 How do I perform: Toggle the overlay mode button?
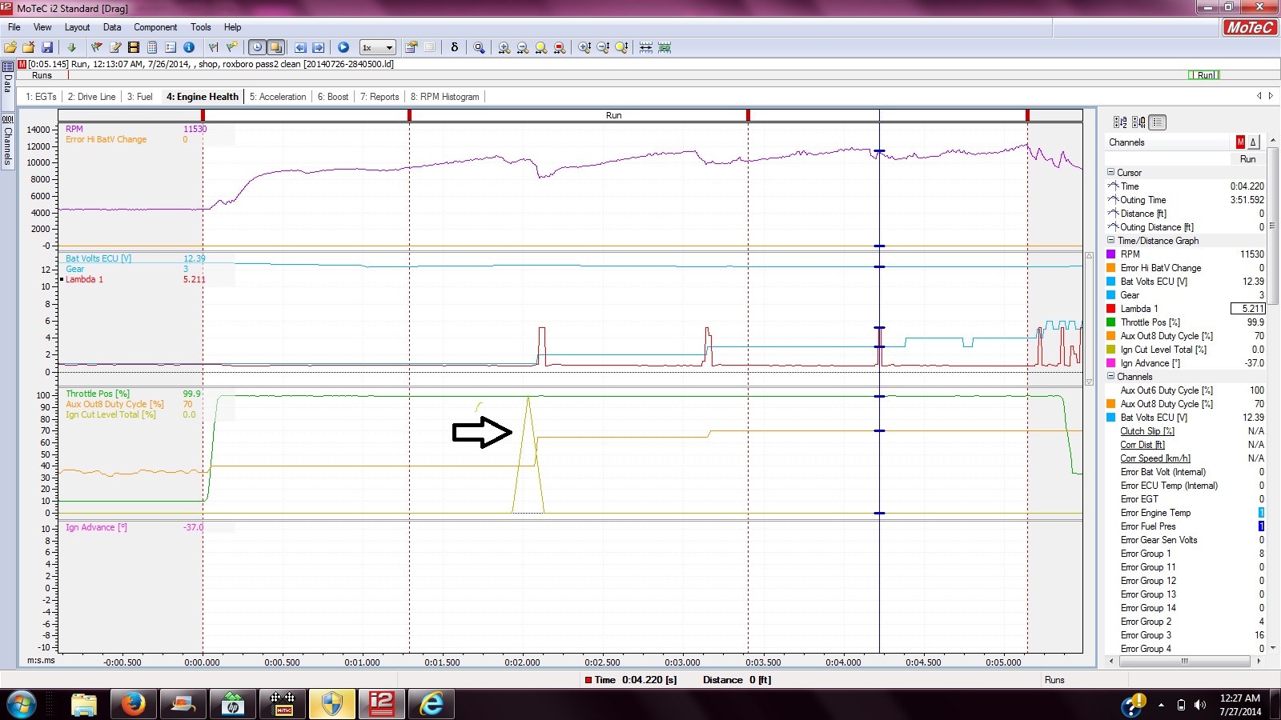pyautogui.click(x=275, y=47)
